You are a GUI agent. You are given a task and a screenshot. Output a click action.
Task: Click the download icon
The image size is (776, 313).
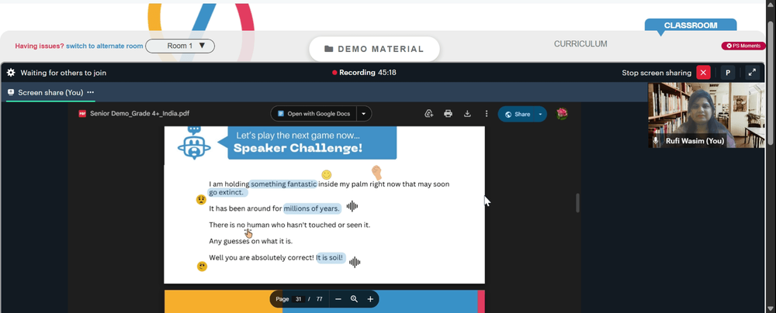(467, 114)
